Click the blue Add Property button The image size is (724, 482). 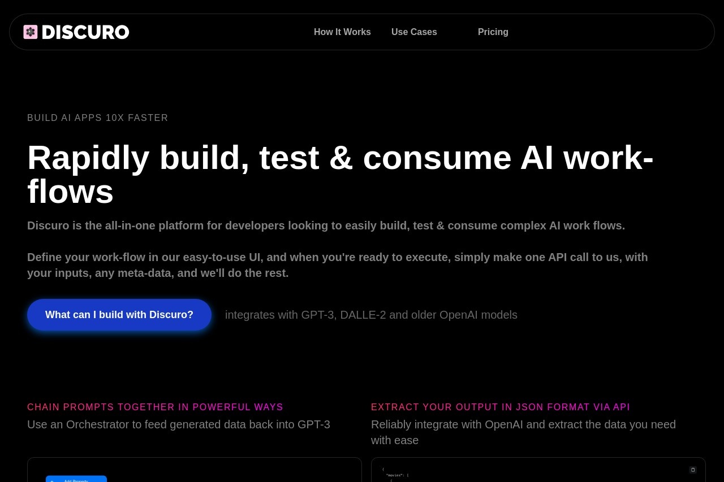tap(76, 479)
